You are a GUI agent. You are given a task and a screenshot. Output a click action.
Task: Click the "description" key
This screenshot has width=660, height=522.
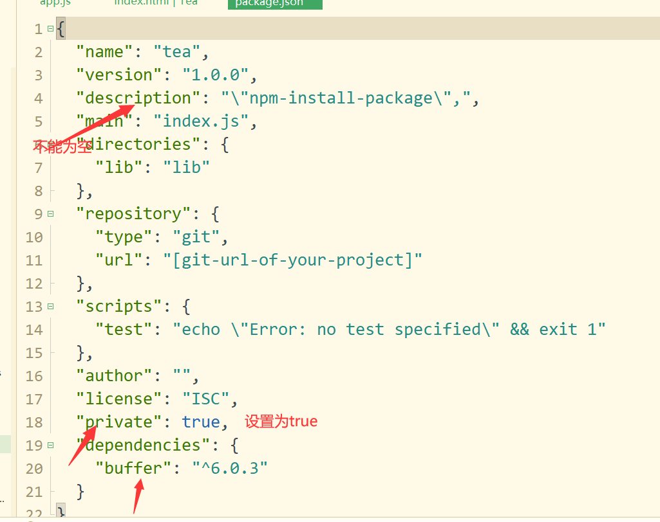[138, 98]
